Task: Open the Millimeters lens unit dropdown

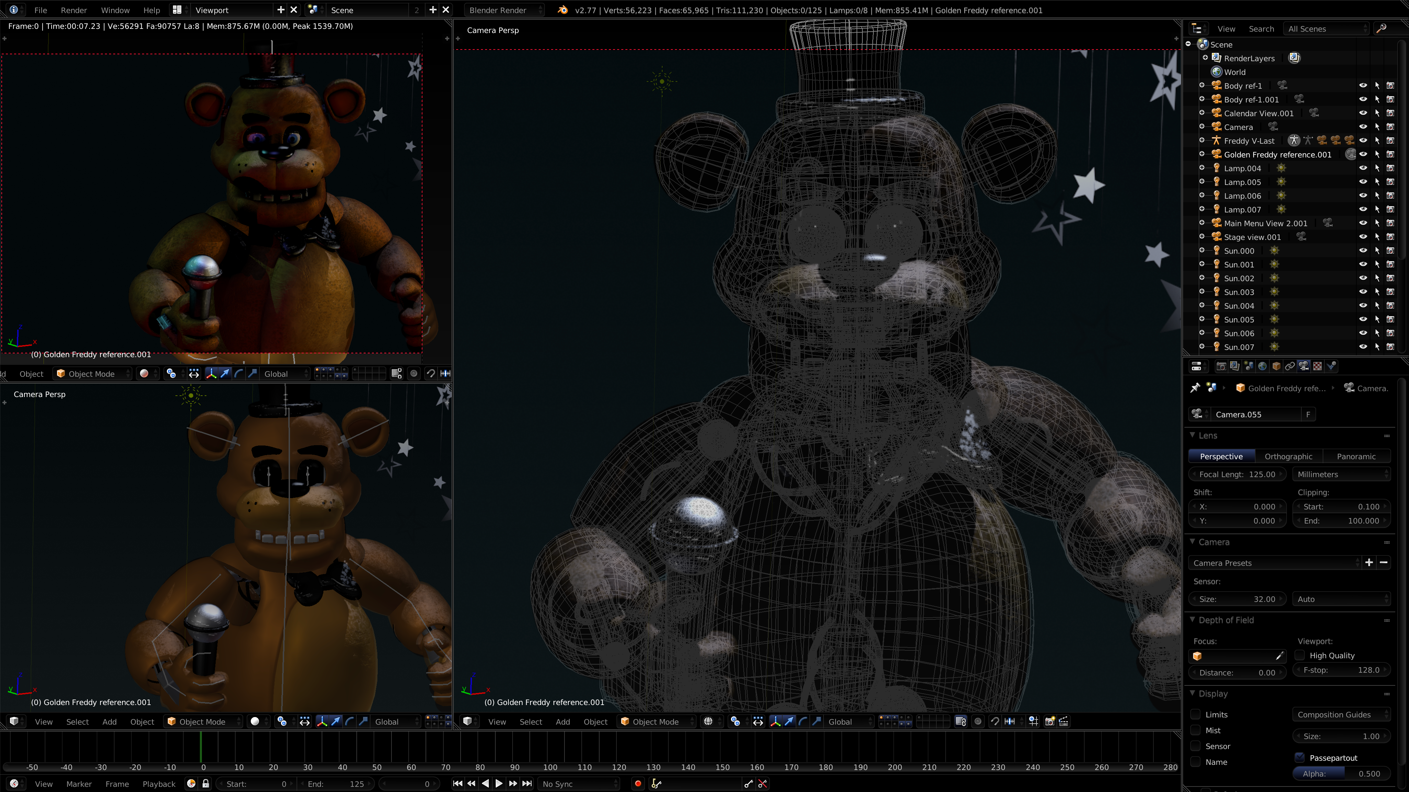Action: tap(1341, 474)
